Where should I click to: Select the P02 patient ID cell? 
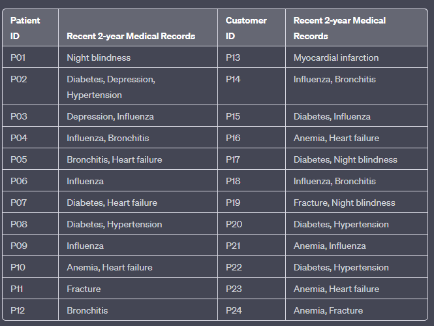[31, 86]
